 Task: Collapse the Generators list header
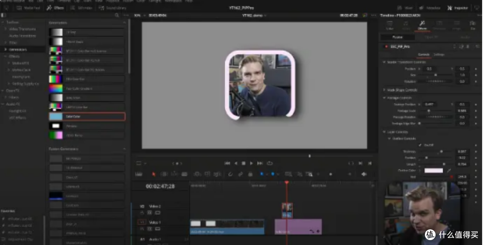(124, 22)
